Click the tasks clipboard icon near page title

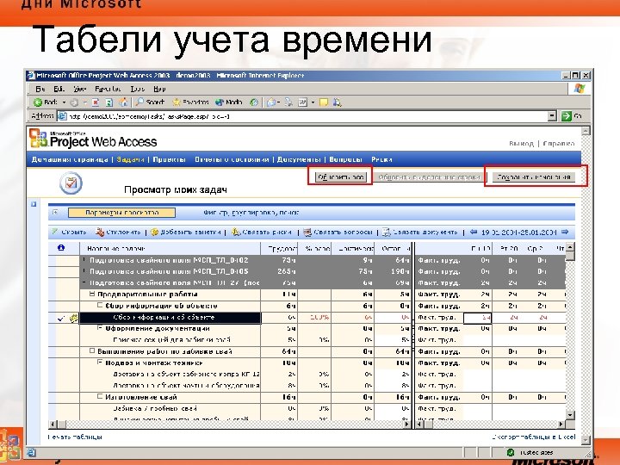[x=71, y=183]
